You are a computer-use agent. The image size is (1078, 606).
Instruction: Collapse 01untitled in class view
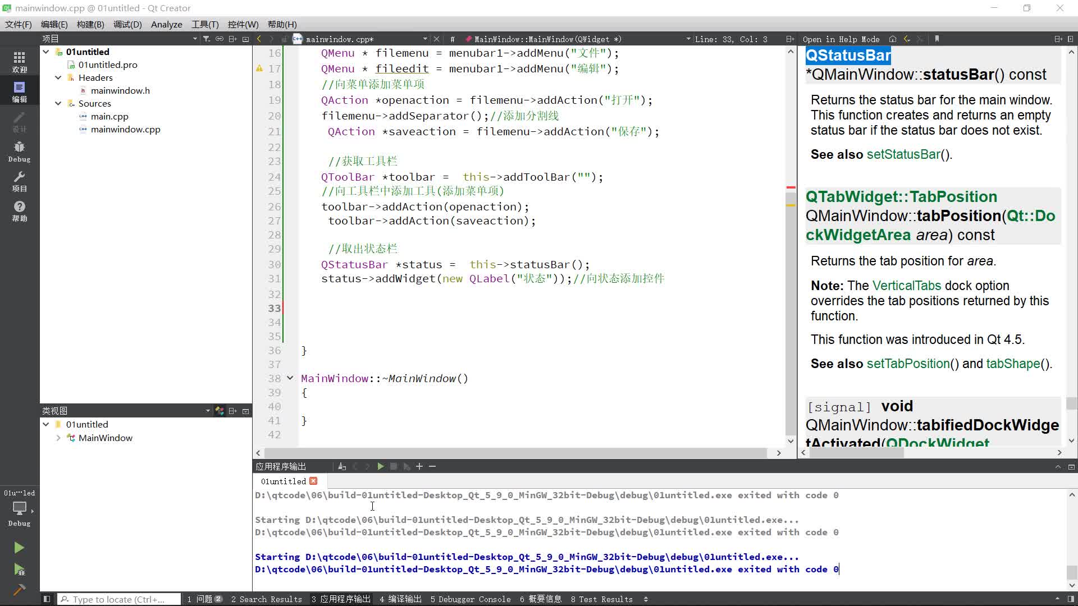click(x=46, y=424)
